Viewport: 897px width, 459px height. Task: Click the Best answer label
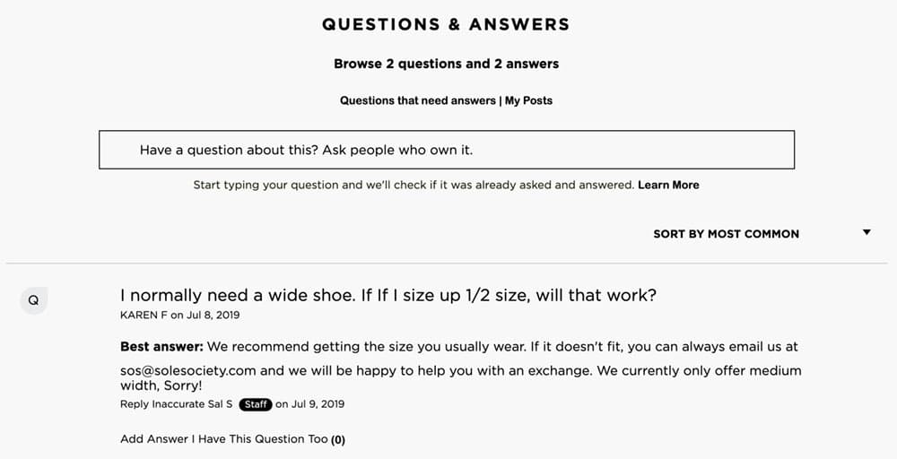click(x=161, y=346)
